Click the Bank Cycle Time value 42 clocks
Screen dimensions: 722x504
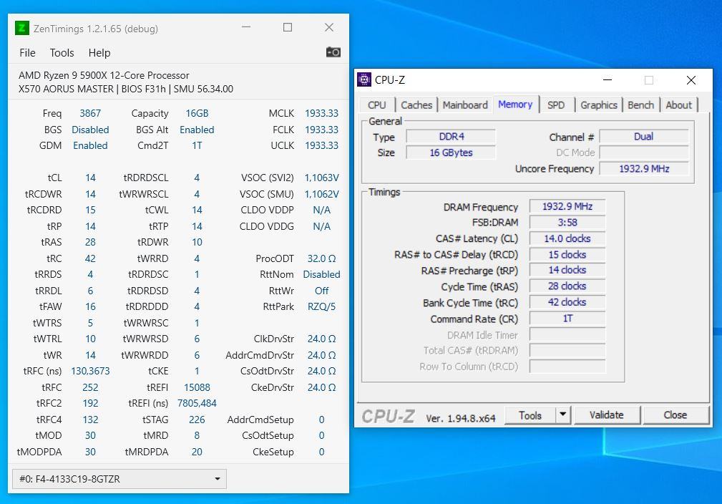tap(567, 303)
